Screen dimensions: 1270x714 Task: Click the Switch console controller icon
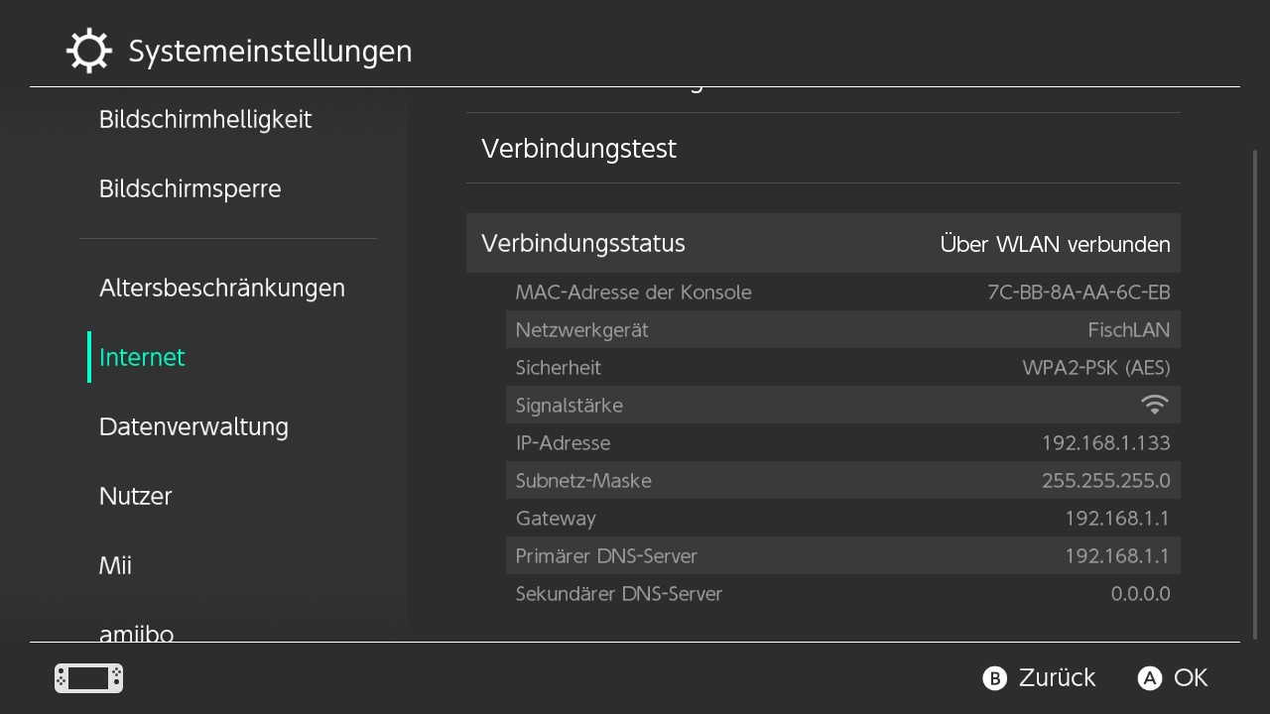(x=88, y=678)
